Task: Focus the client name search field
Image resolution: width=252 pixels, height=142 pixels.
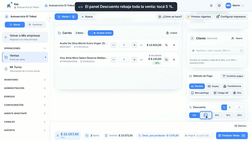Action: tap(217, 50)
